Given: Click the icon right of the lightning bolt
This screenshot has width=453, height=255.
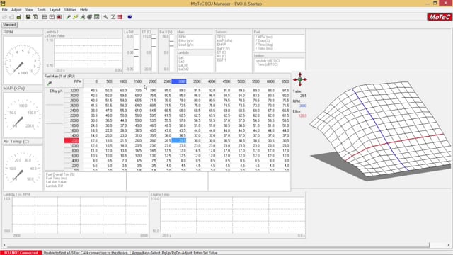Looking at the screenshot, I should click(x=83, y=17).
